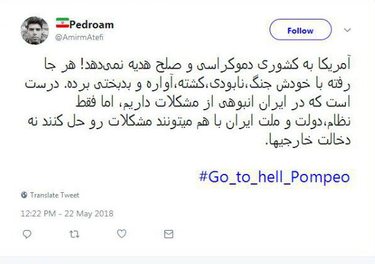This screenshot has width=375, height=264.
Task: Click the globe icon beside Translate Tweet
Action: point(24,195)
